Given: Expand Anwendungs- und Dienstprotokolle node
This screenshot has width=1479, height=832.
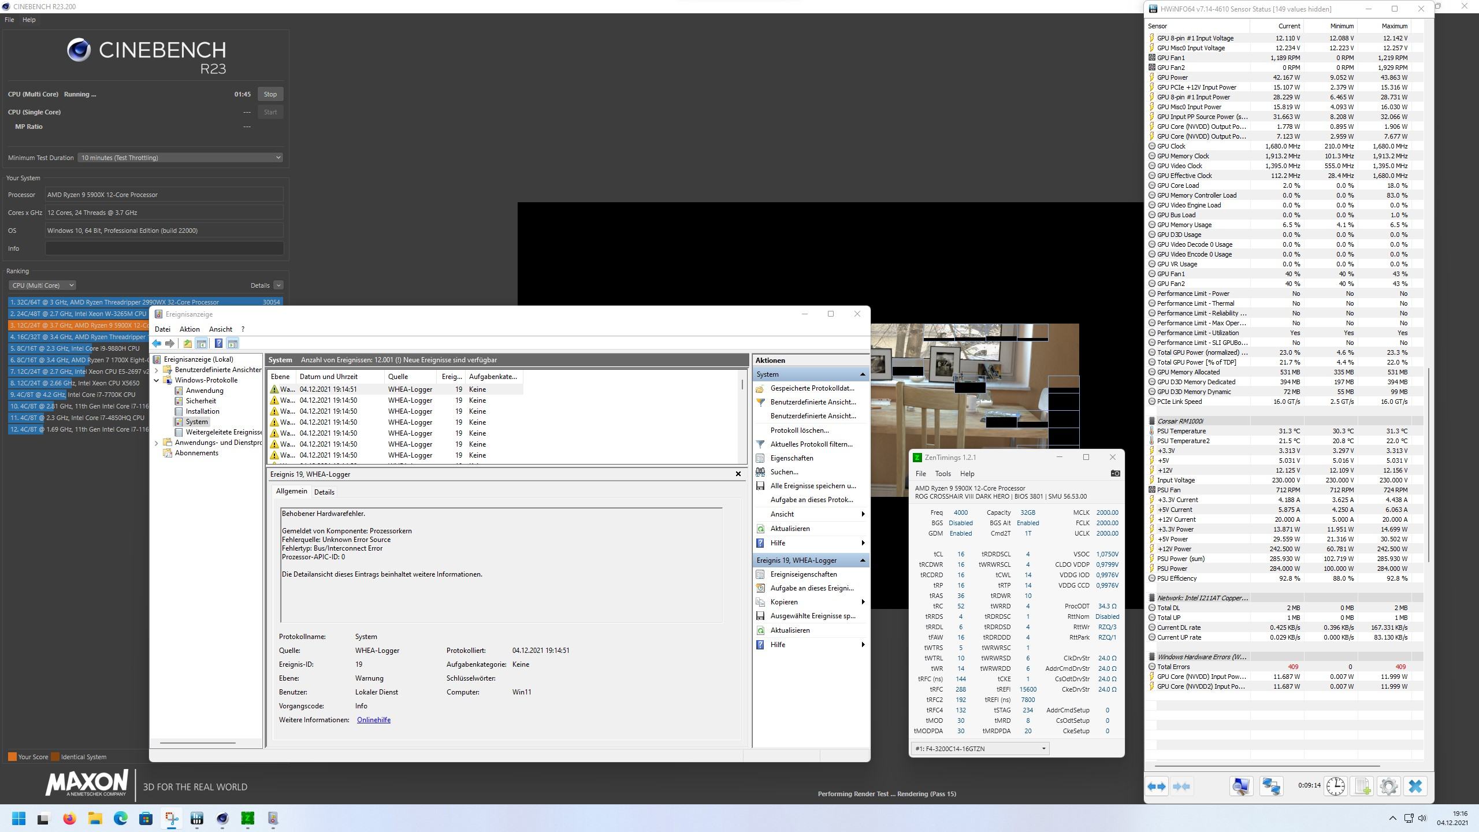Looking at the screenshot, I should (157, 443).
